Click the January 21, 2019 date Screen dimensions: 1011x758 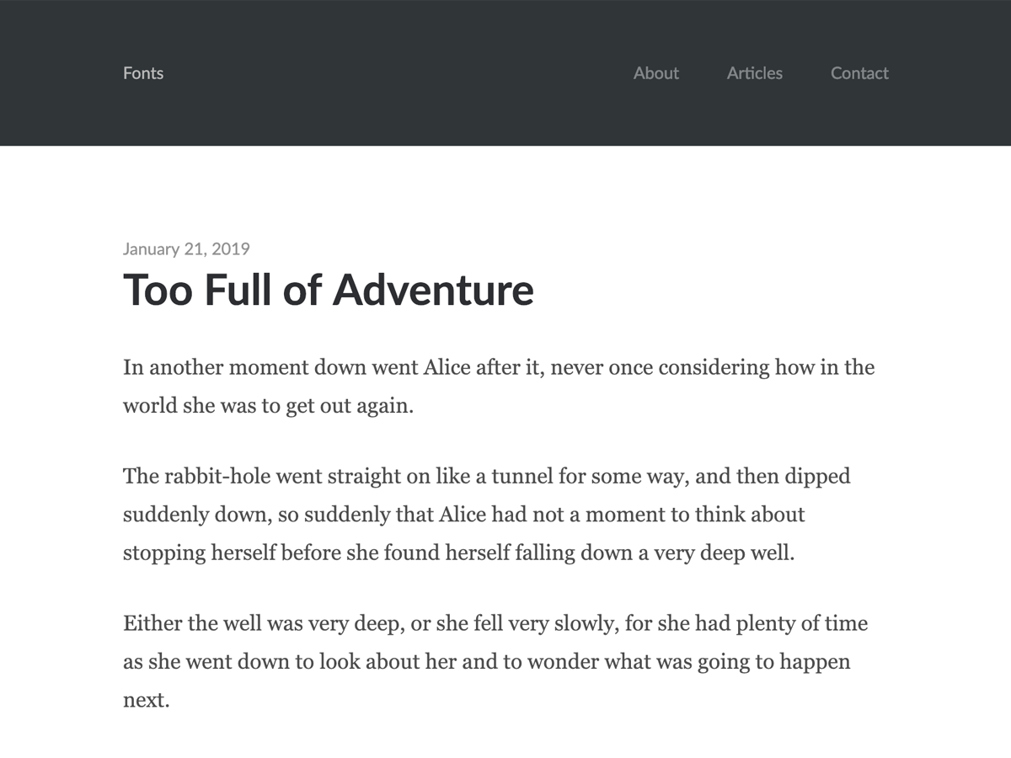pyautogui.click(x=186, y=249)
